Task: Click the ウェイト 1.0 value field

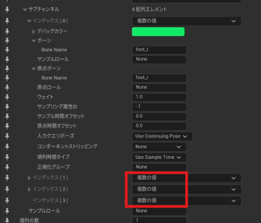Action: click(159, 97)
